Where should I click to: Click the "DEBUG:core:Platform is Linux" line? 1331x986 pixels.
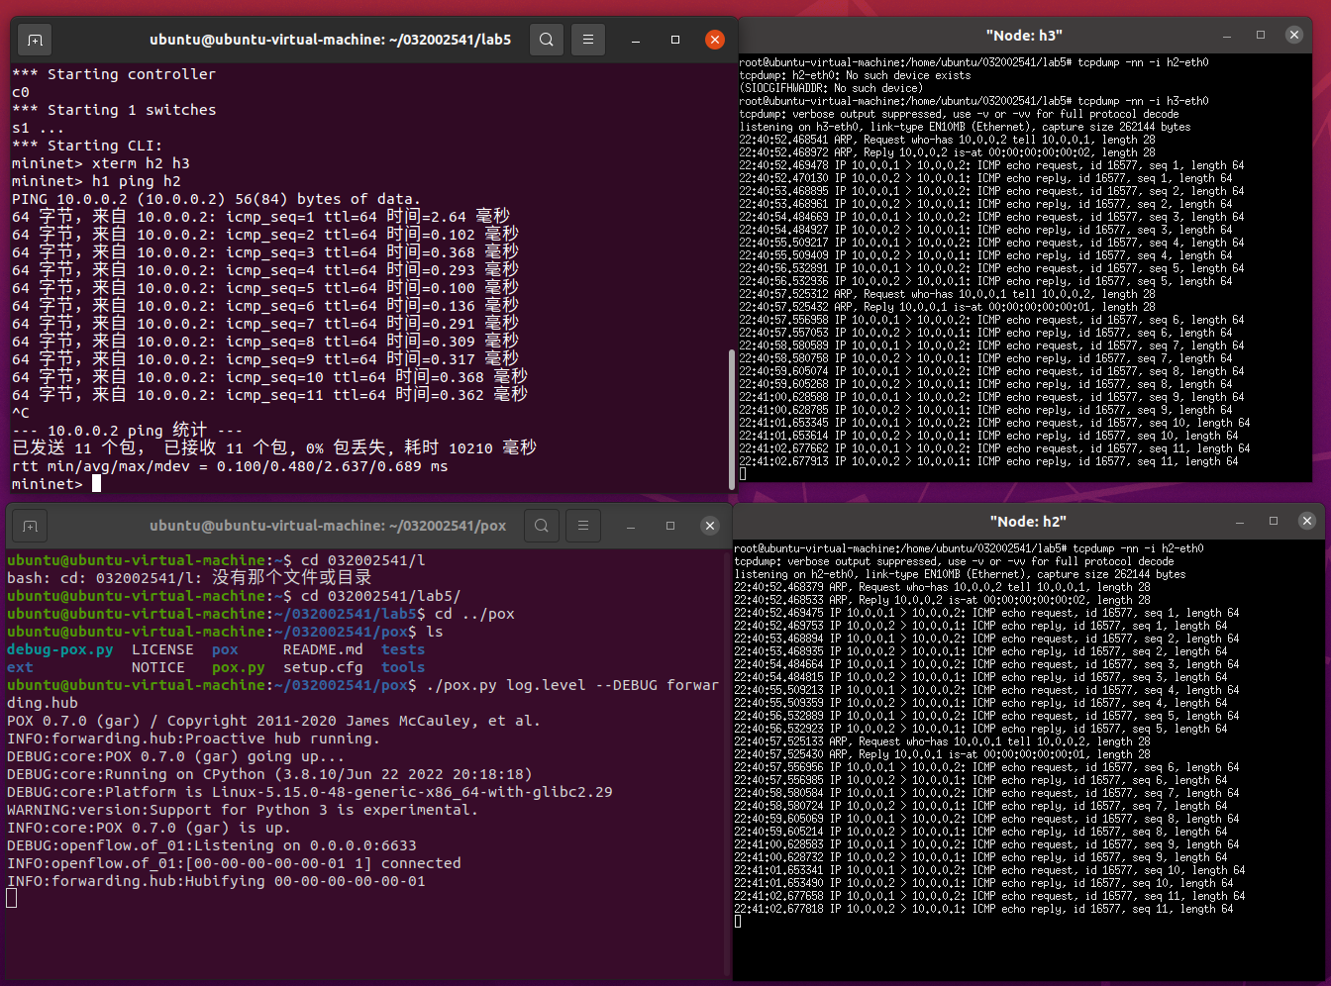310,792
